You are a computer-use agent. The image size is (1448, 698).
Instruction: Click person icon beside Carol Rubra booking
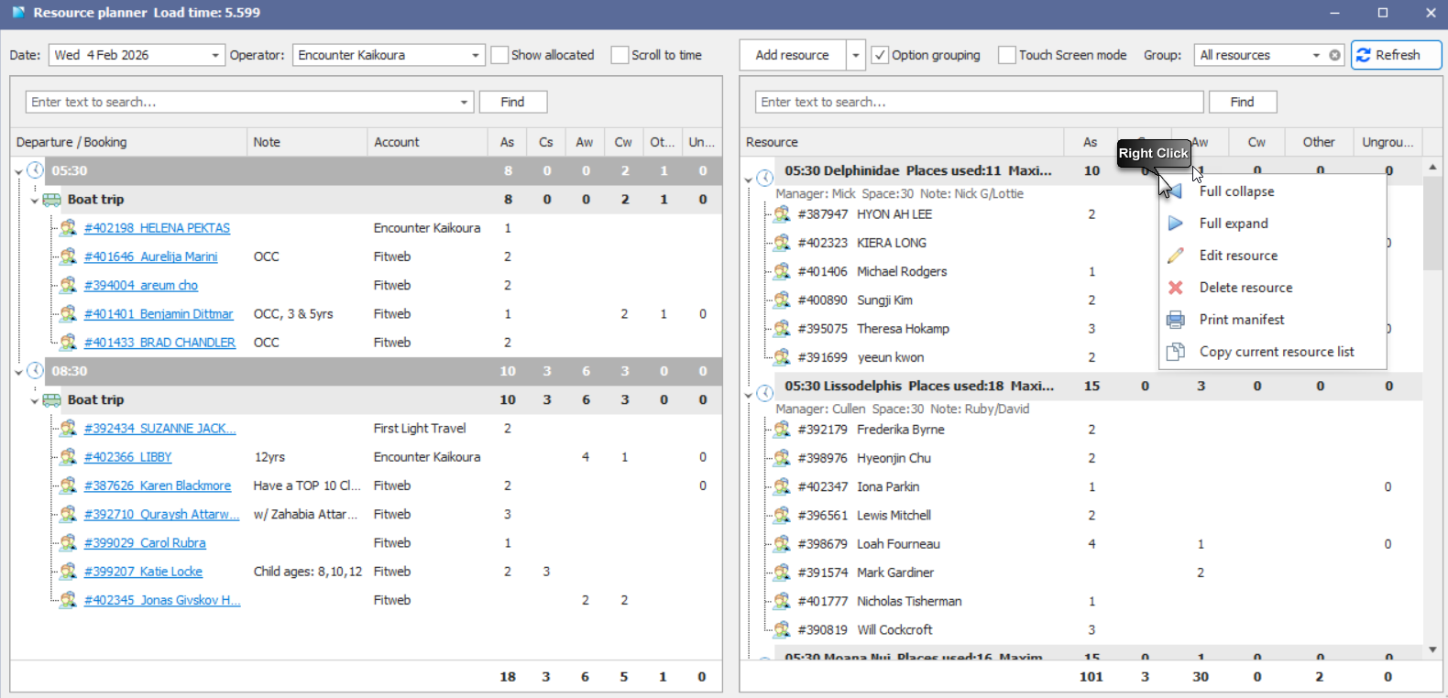click(x=68, y=542)
